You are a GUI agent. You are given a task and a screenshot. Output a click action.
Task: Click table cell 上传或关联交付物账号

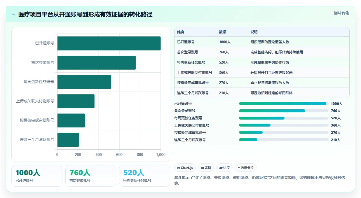click(195, 73)
